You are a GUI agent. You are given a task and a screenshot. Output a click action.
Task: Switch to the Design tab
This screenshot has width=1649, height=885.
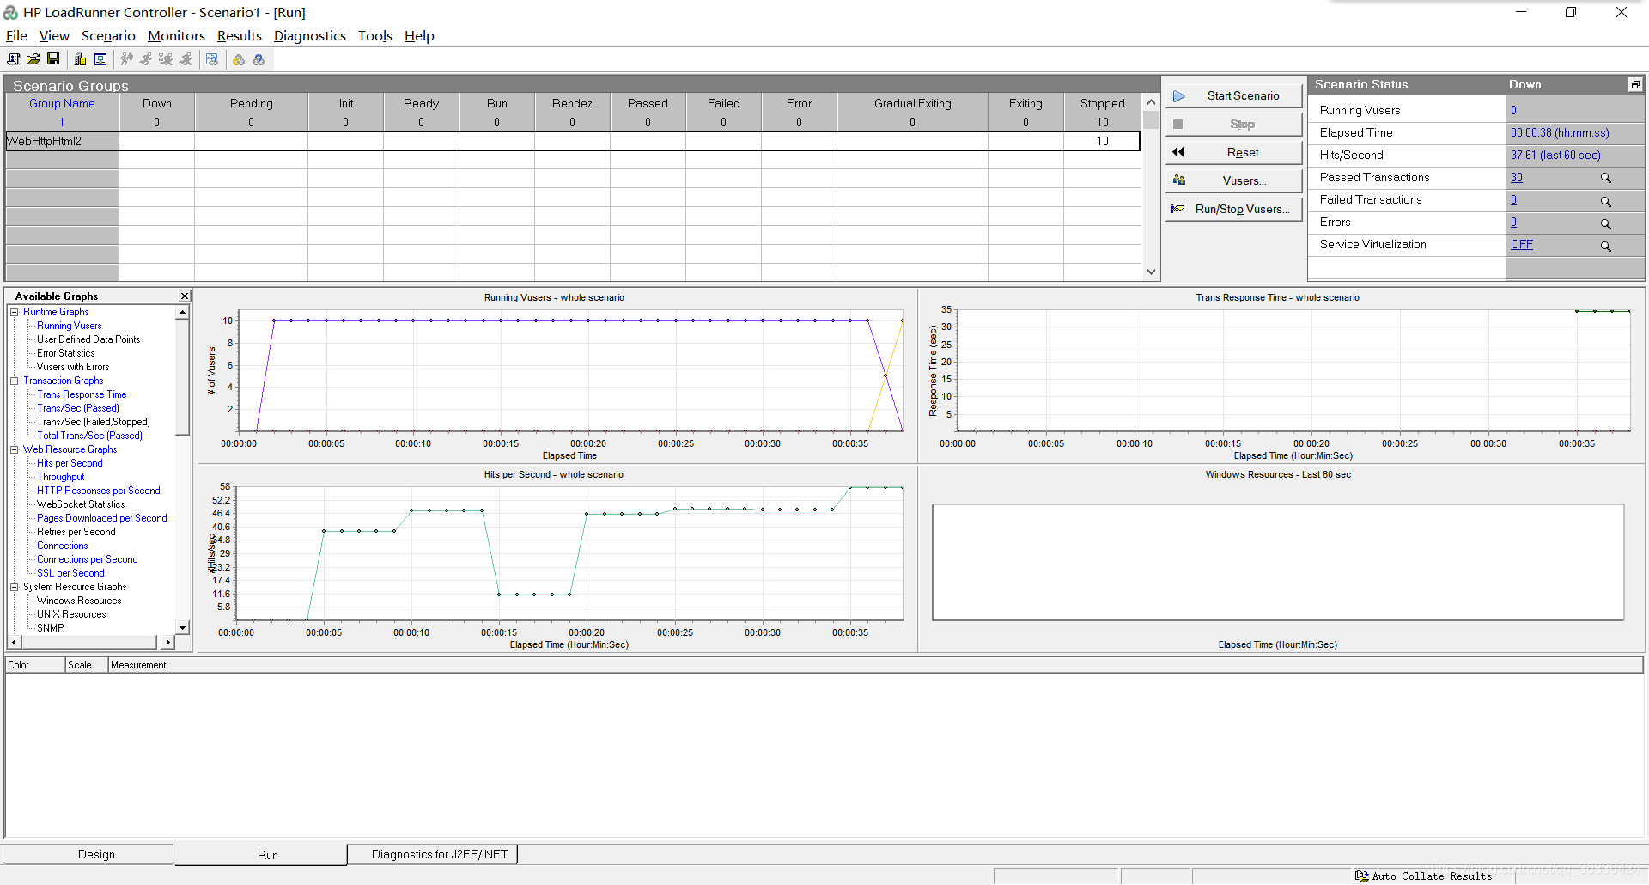pos(88,854)
